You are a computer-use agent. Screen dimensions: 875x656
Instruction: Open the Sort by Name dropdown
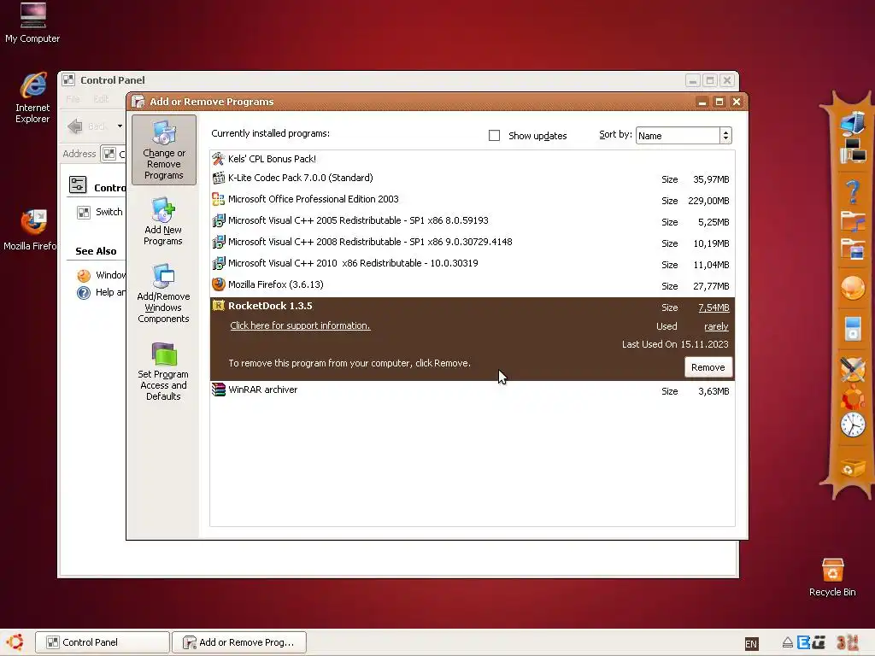click(683, 136)
